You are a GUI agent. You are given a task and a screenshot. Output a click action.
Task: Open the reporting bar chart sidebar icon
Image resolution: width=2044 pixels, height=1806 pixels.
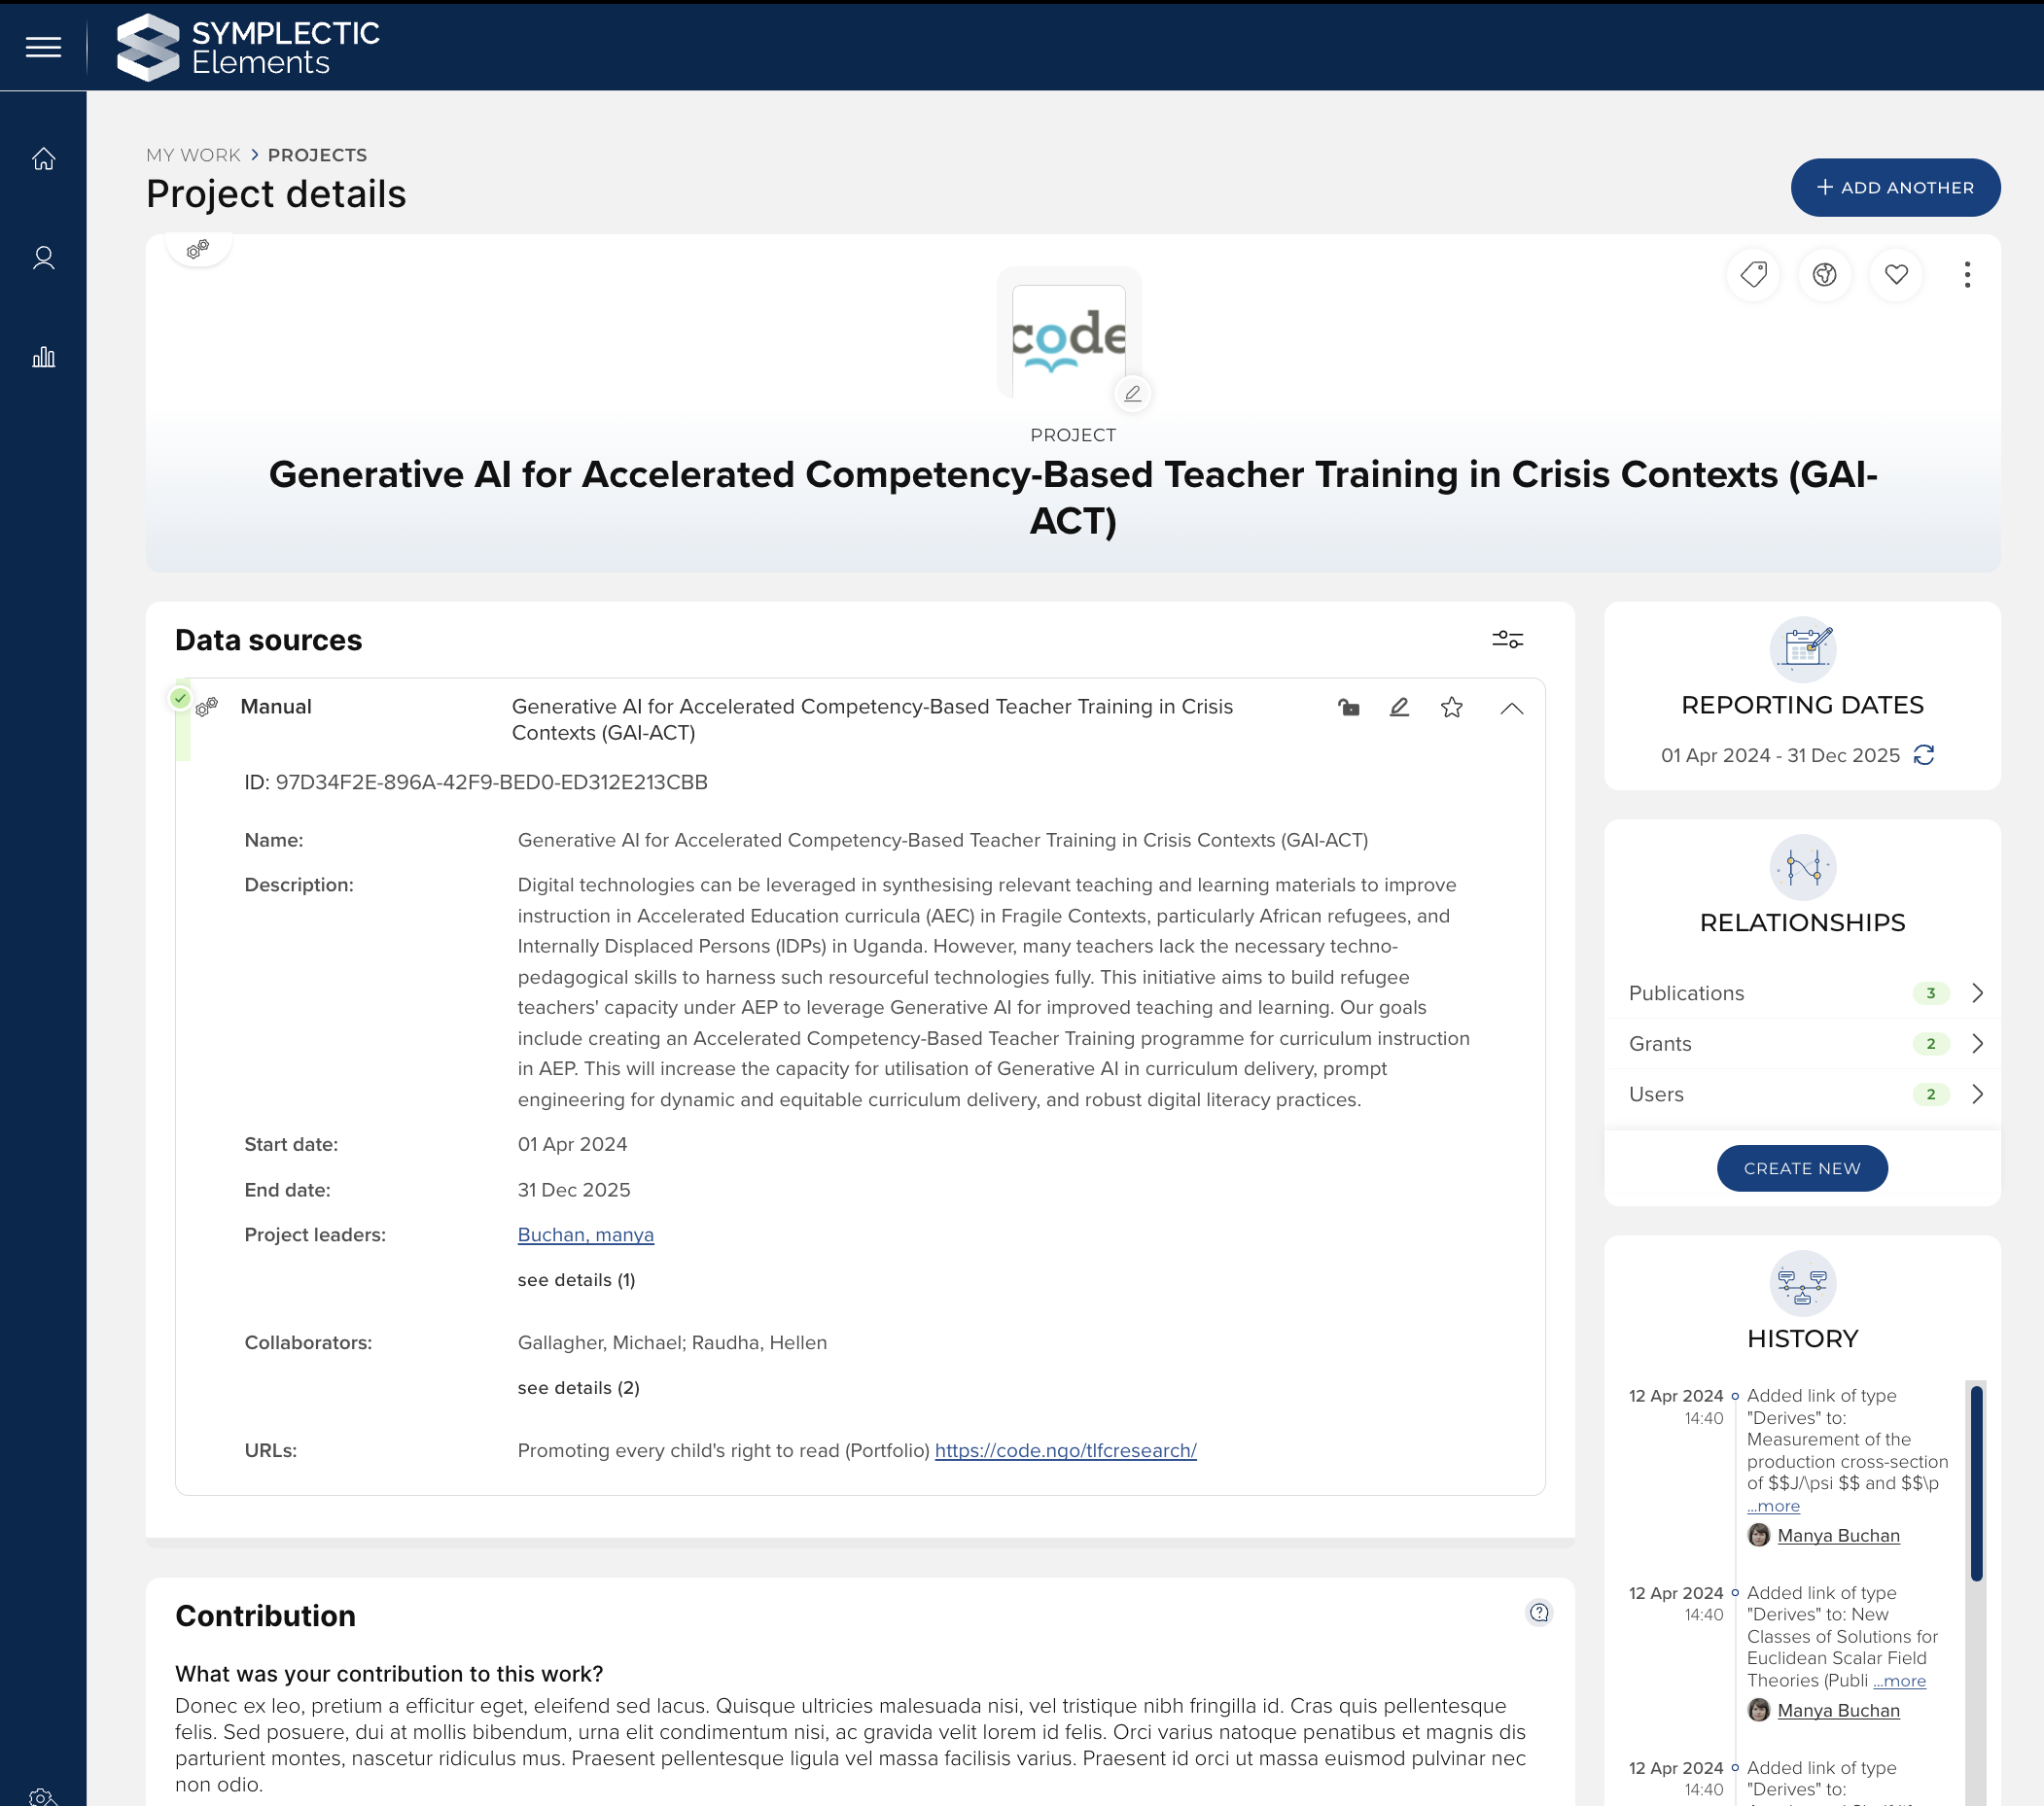tap(43, 357)
